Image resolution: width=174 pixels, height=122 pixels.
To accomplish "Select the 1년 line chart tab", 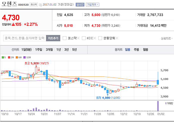I will [58, 49].
